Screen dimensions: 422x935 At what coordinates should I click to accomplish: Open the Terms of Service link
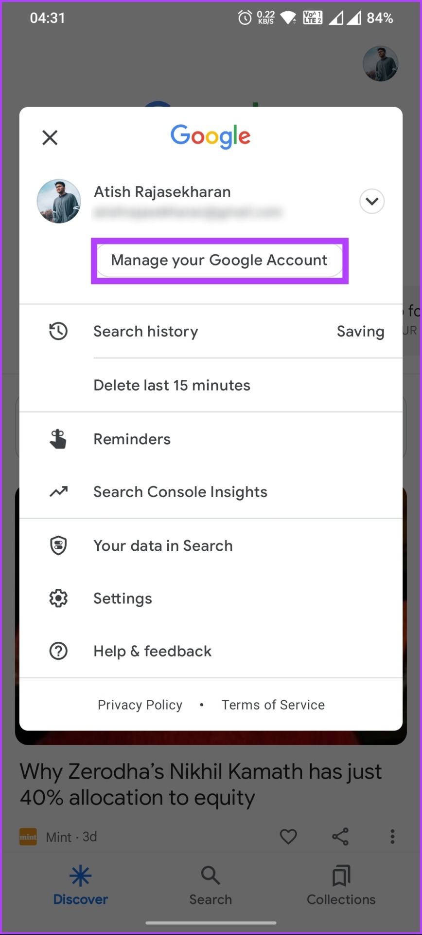point(273,705)
